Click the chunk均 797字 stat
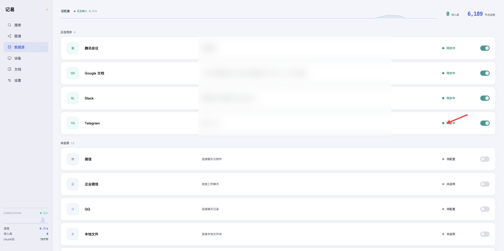 point(26,239)
